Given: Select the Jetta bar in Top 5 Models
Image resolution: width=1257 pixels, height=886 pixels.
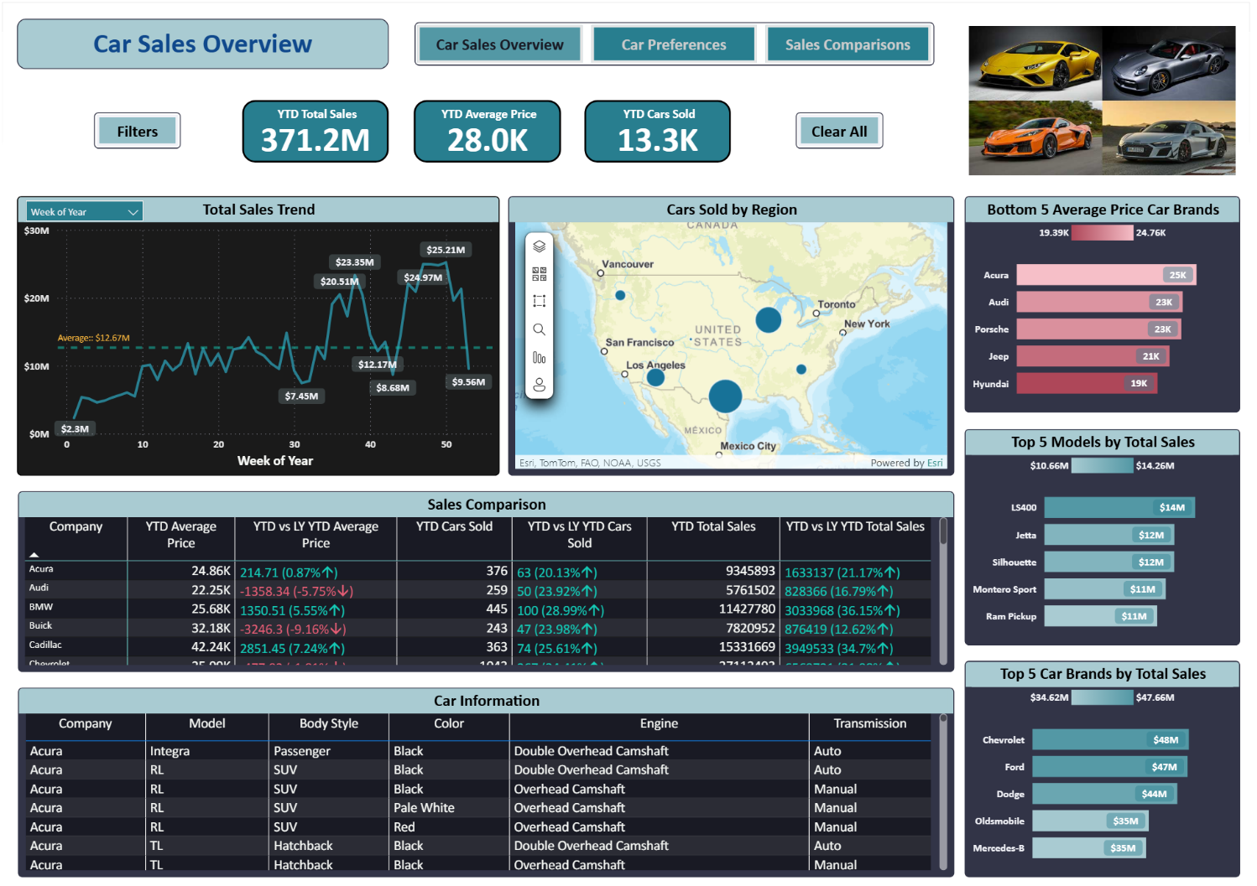Looking at the screenshot, I should (x=1108, y=535).
